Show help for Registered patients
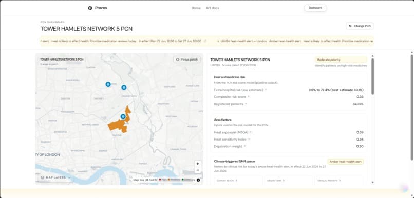 click(x=246, y=104)
